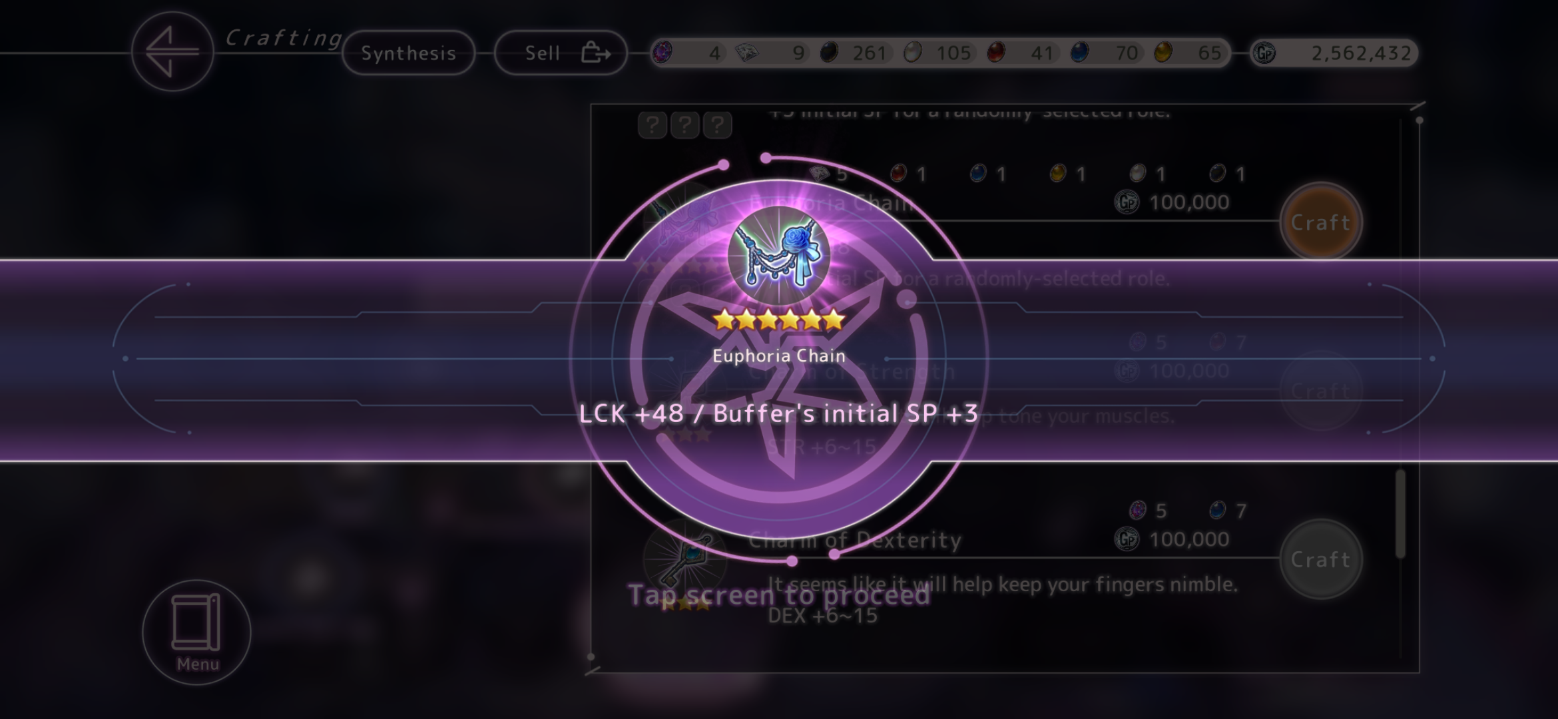Tap the white orb resource icon
1558x719 pixels.
click(x=913, y=52)
